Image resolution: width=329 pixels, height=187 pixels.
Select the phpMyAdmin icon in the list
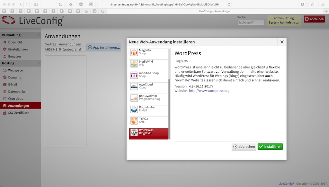click(134, 98)
